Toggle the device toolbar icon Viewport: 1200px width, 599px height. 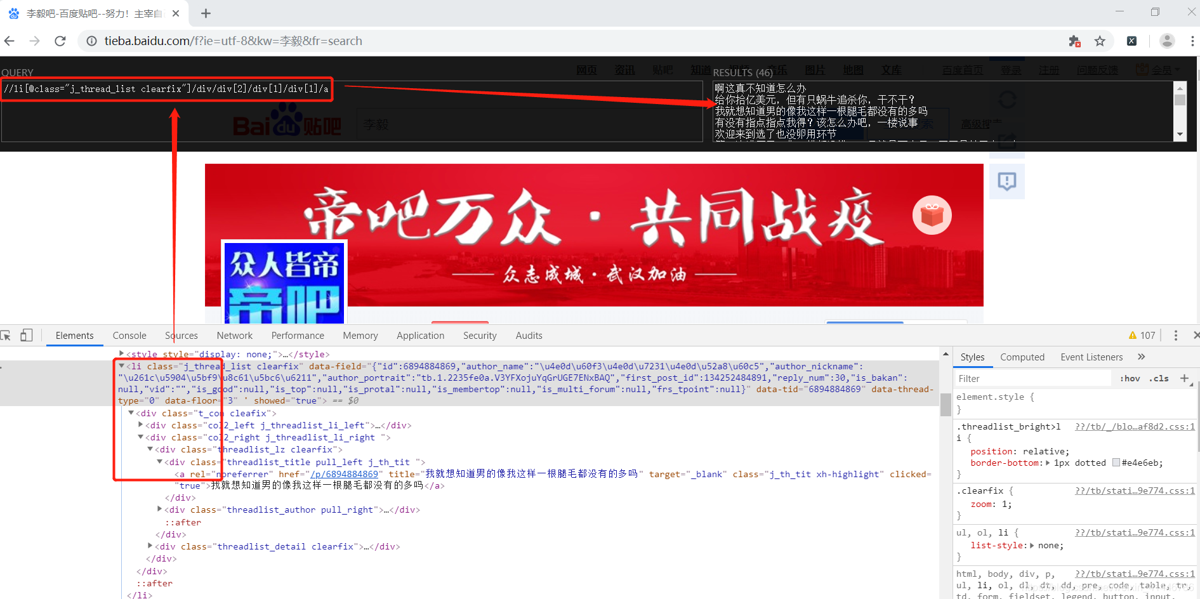pos(27,335)
